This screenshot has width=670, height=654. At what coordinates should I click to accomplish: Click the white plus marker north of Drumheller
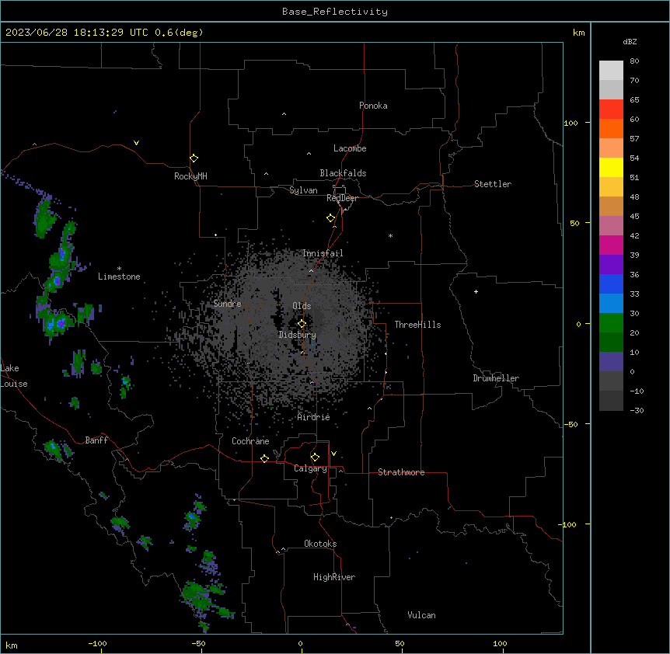(476, 291)
